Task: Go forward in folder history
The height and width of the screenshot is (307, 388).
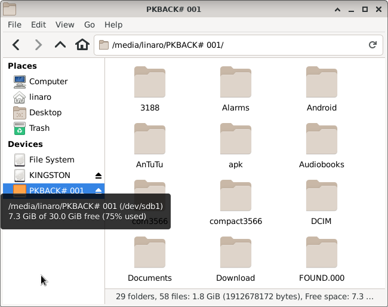Action: click(38, 45)
